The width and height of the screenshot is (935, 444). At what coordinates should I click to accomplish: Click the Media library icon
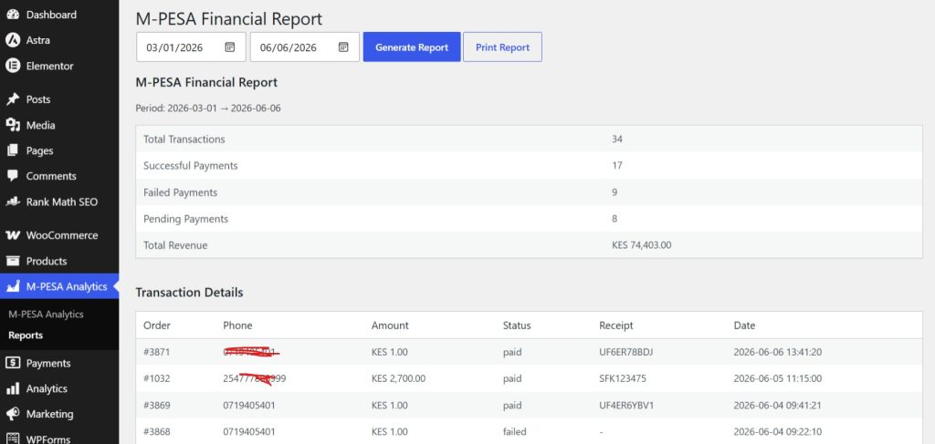coord(13,124)
